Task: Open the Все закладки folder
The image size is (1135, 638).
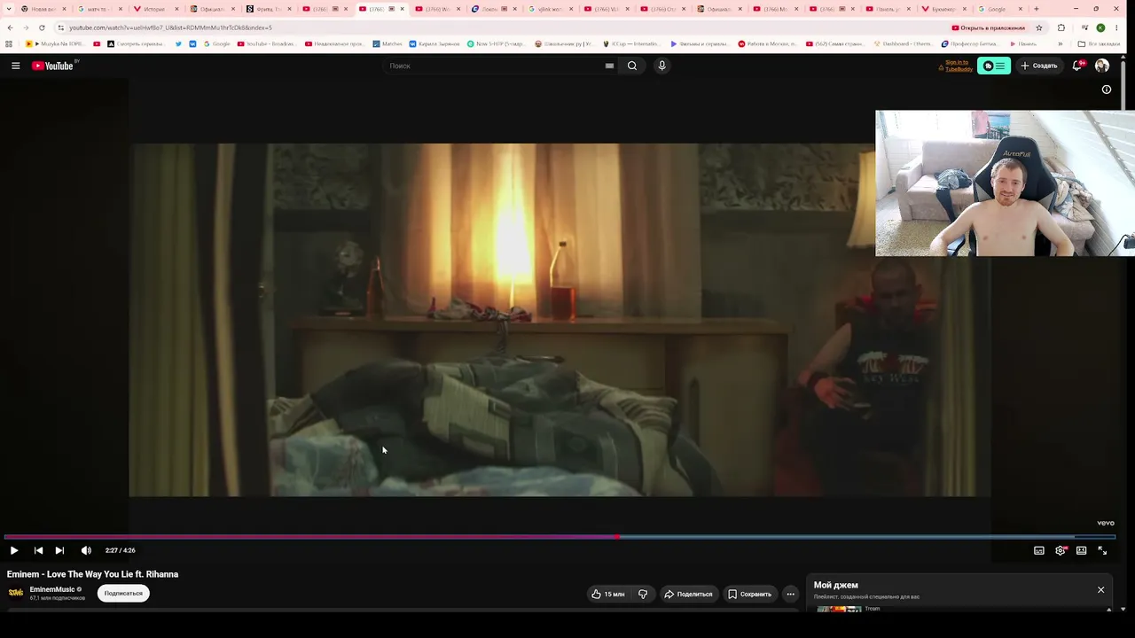Action: (1099, 43)
